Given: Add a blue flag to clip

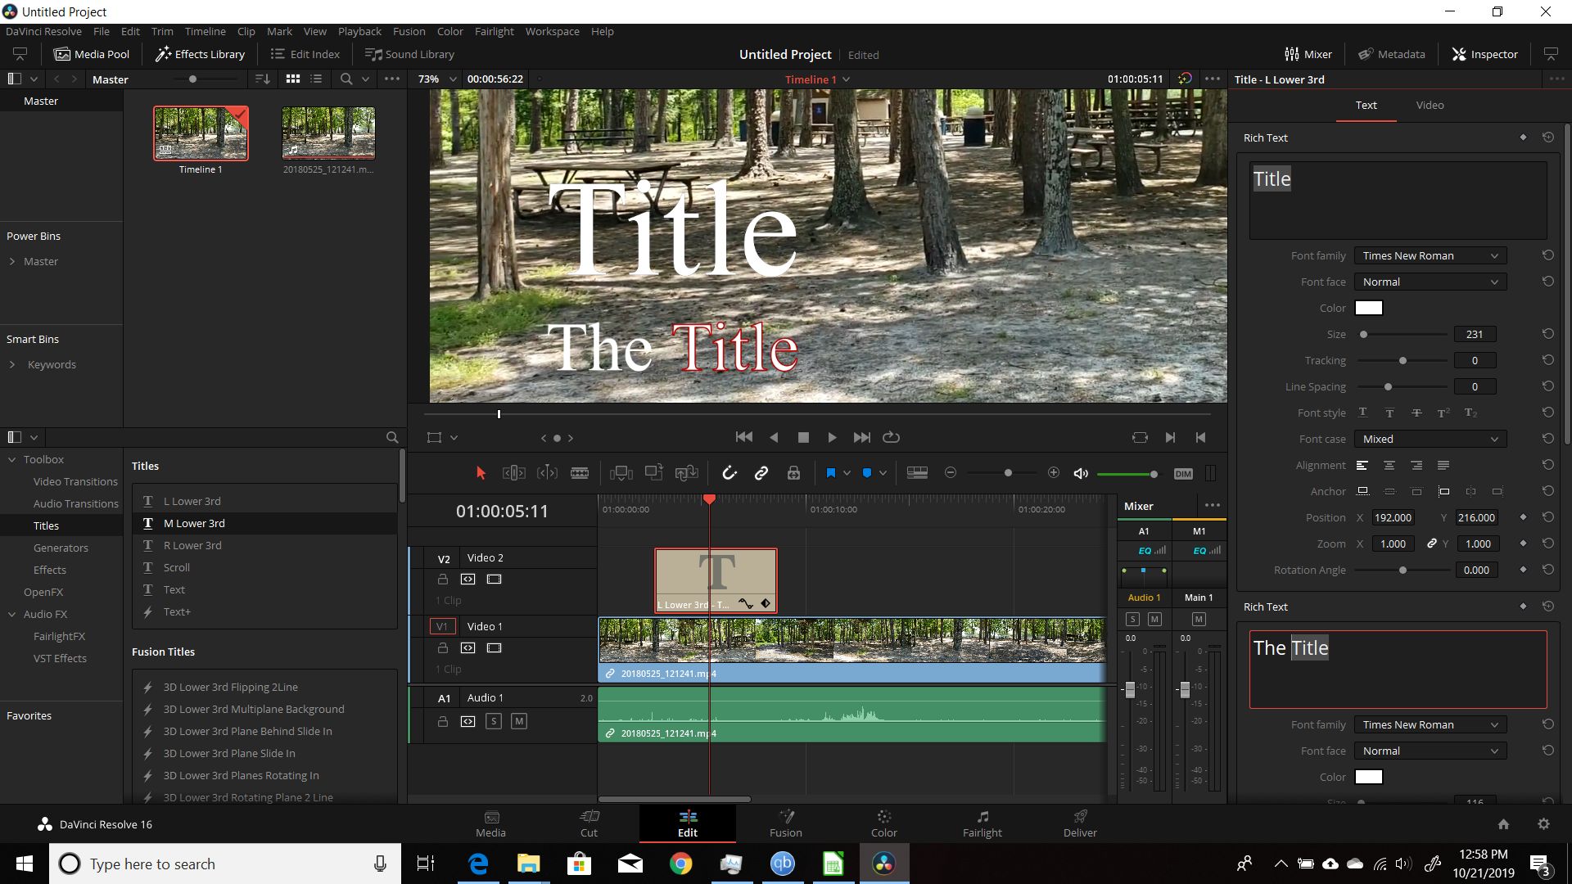Looking at the screenshot, I should tap(831, 473).
